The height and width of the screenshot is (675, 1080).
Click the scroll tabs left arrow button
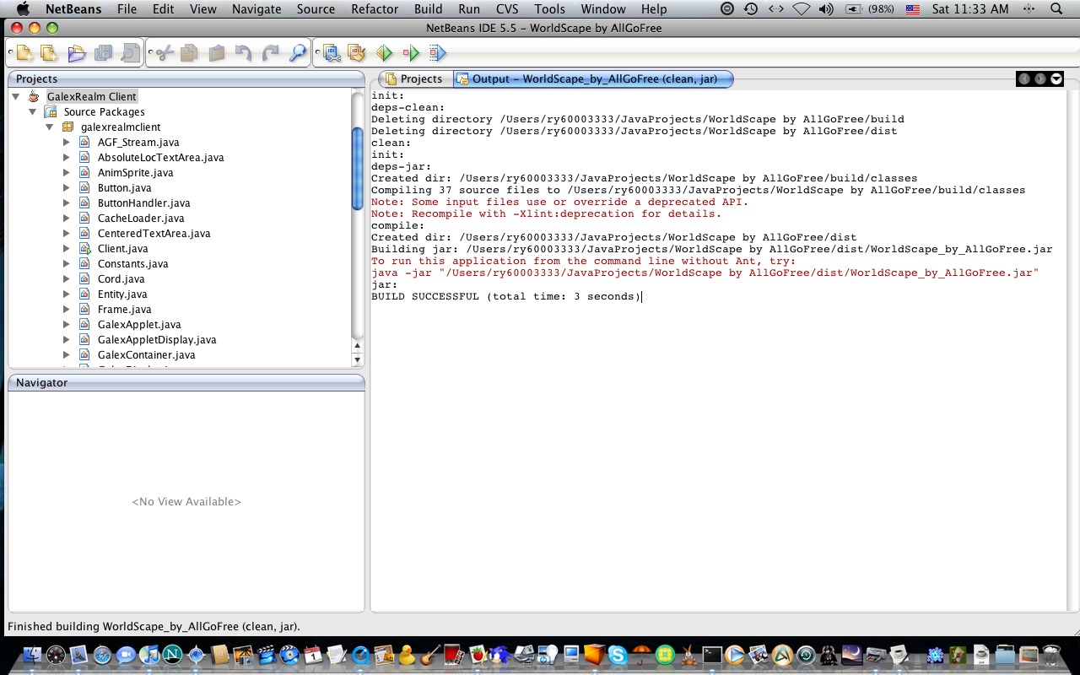coord(1024,78)
